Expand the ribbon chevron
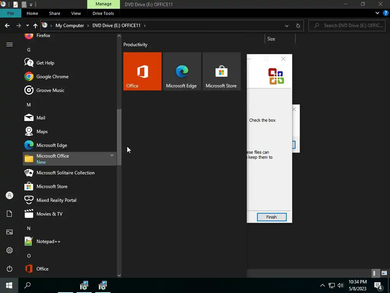Viewport: 390px width, 293px height. pyautogui.click(x=377, y=13)
